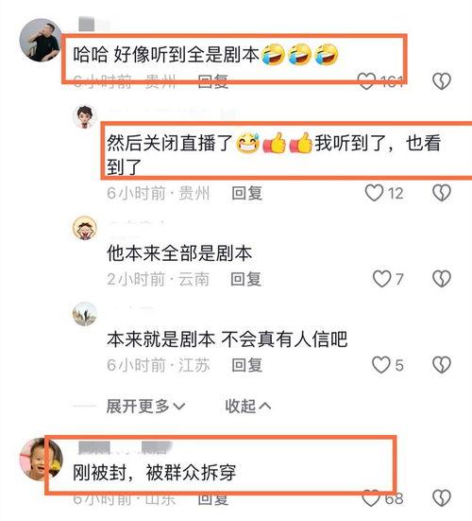Viewport: 472px width, 521px height.
Task: Like the 然后关闭直播了 reply with 12 likes
Action: tap(374, 193)
